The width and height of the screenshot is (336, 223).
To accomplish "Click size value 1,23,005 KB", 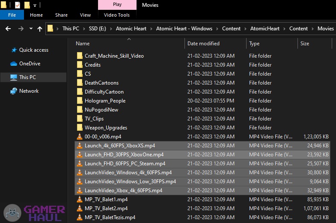I will click(x=316, y=137).
